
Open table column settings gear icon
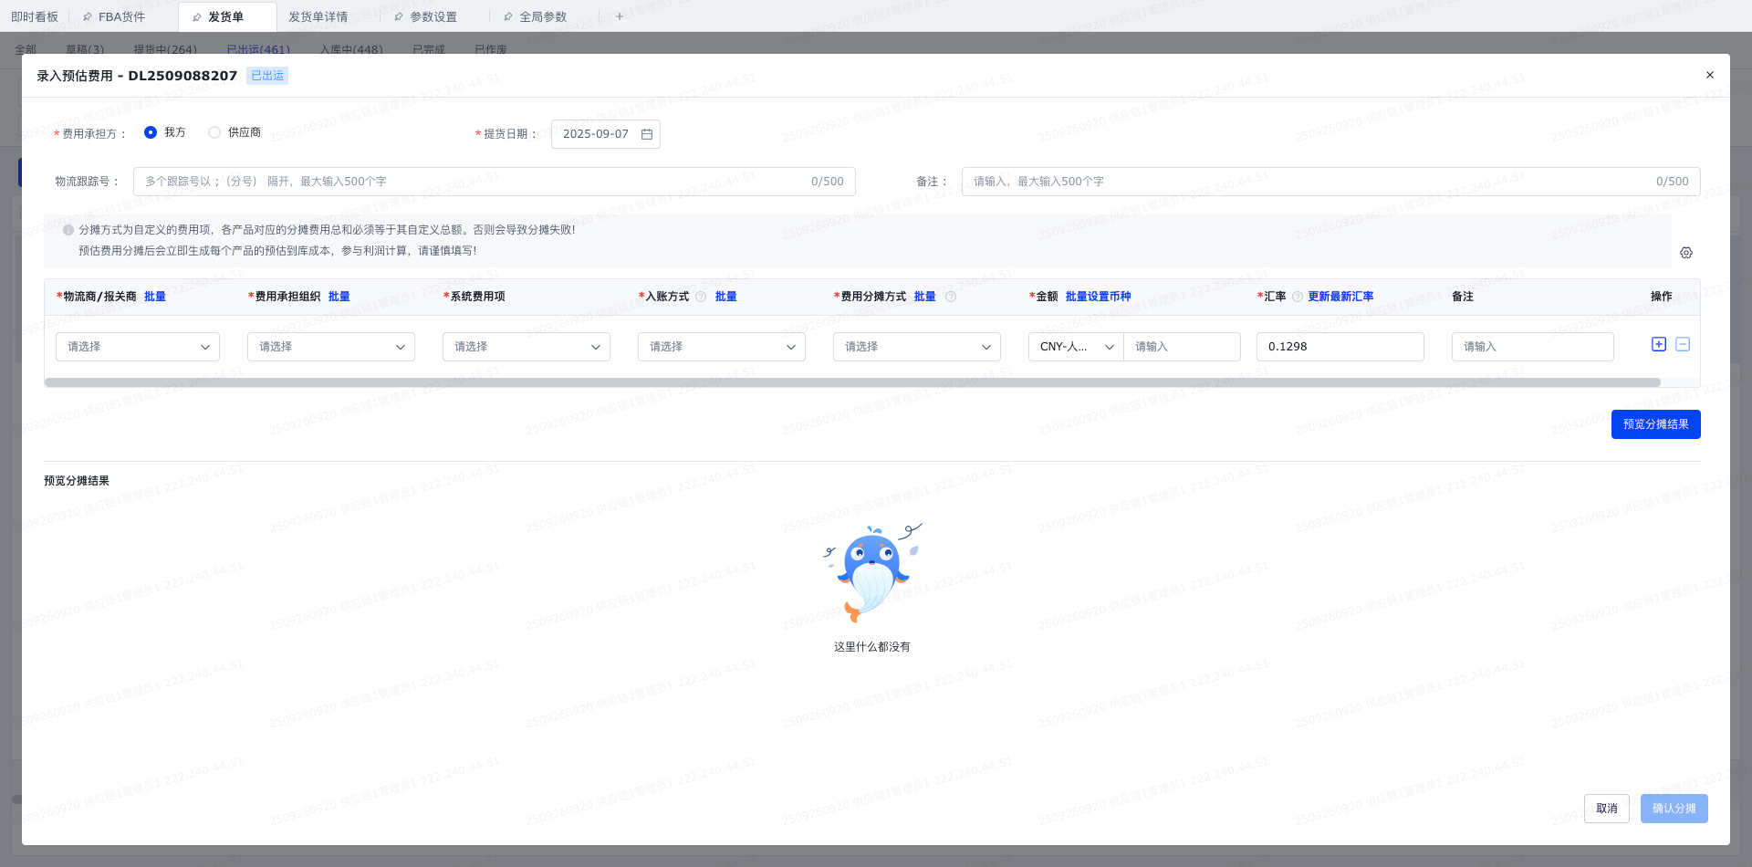[x=1686, y=253]
